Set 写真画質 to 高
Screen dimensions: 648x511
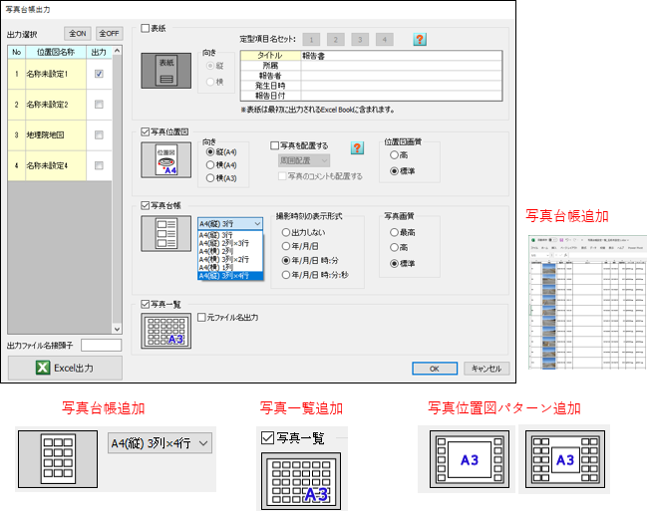pos(394,247)
